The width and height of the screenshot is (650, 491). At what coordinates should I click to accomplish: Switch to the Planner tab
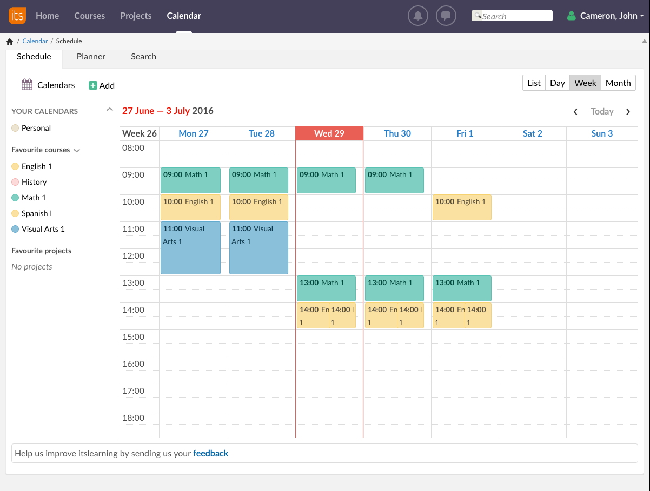pos(91,56)
